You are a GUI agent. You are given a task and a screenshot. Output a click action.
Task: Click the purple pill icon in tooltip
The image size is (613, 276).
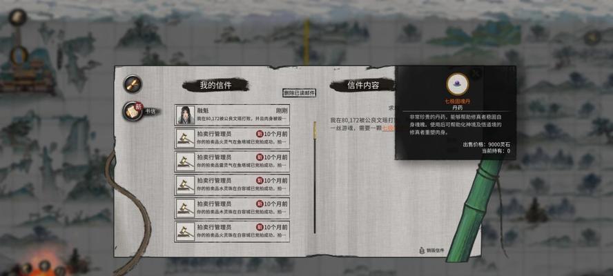(458, 84)
